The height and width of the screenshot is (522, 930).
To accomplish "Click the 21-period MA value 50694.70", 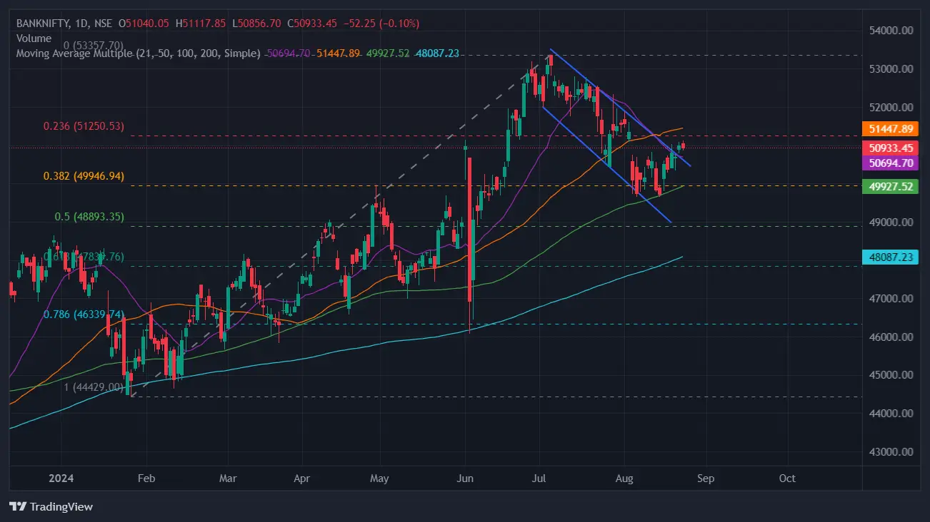I will tap(288, 53).
